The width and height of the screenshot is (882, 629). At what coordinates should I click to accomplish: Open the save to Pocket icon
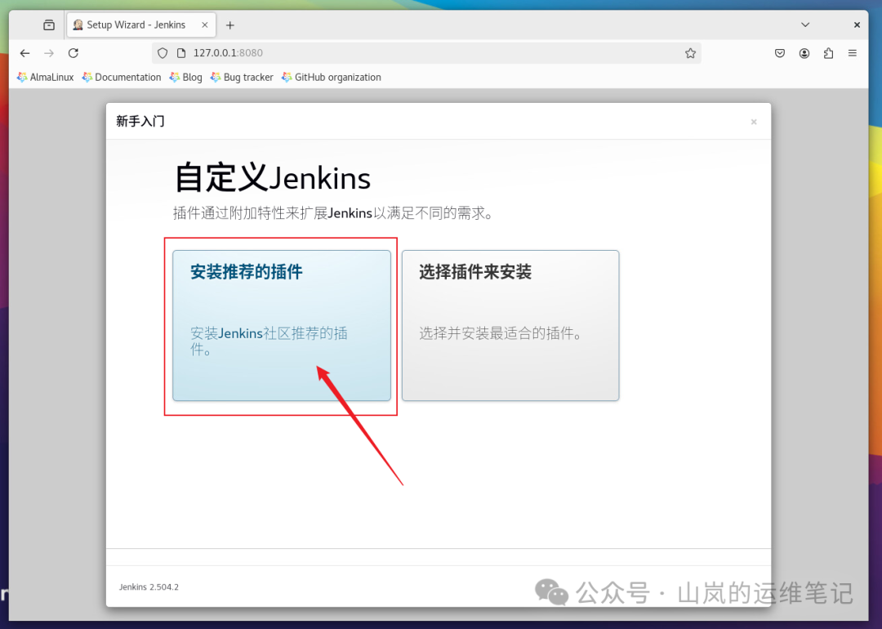coord(780,52)
